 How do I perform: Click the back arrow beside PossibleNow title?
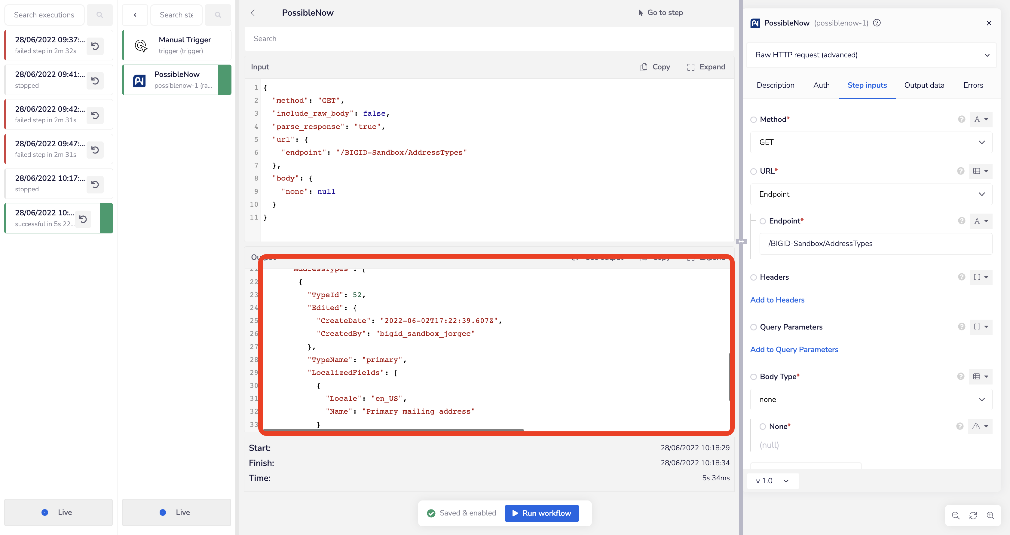click(x=253, y=13)
